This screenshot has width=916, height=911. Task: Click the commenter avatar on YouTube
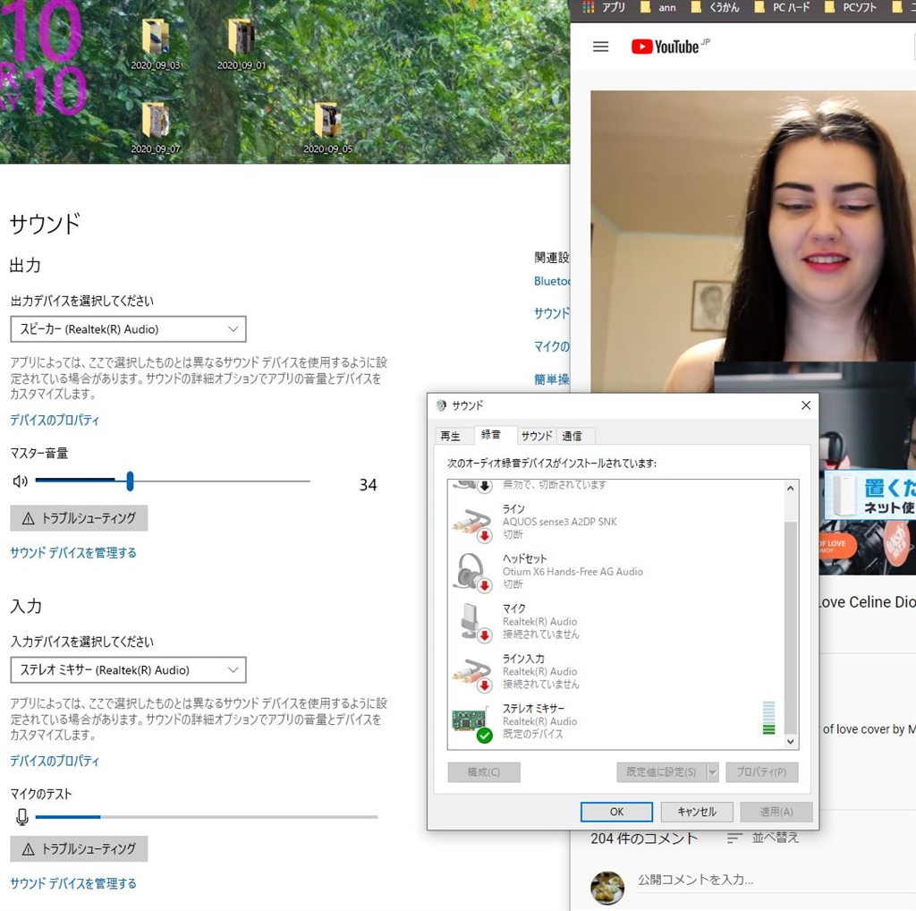[607, 888]
